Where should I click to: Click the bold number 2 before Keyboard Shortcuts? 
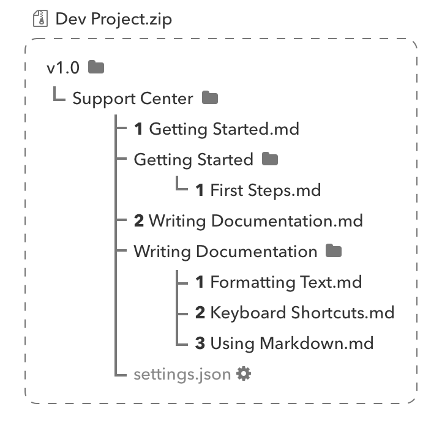coord(200,313)
